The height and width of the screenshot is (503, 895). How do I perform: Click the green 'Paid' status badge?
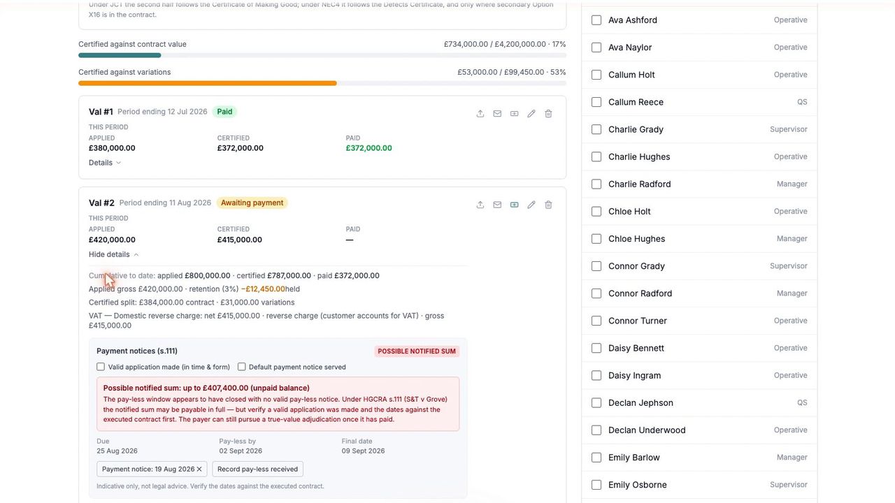coord(224,112)
